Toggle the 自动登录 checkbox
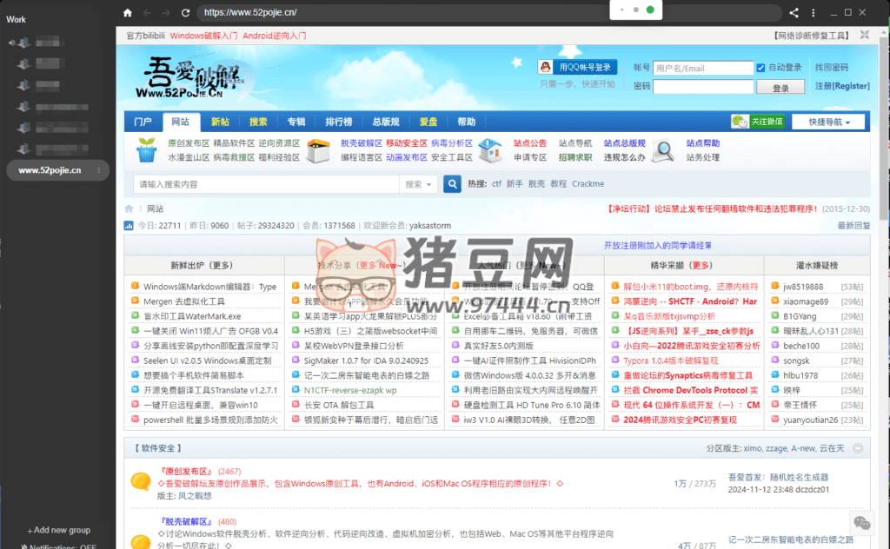The width and height of the screenshot is (890, 549). coord(761,68)
